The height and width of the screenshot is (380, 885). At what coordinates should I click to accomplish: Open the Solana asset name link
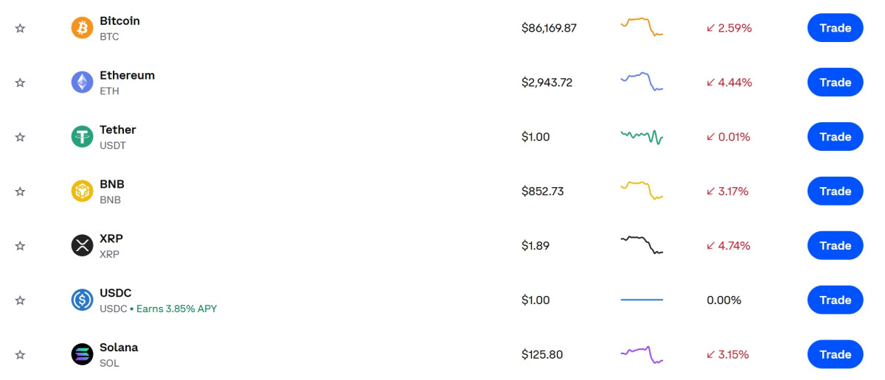click(119, 348)
